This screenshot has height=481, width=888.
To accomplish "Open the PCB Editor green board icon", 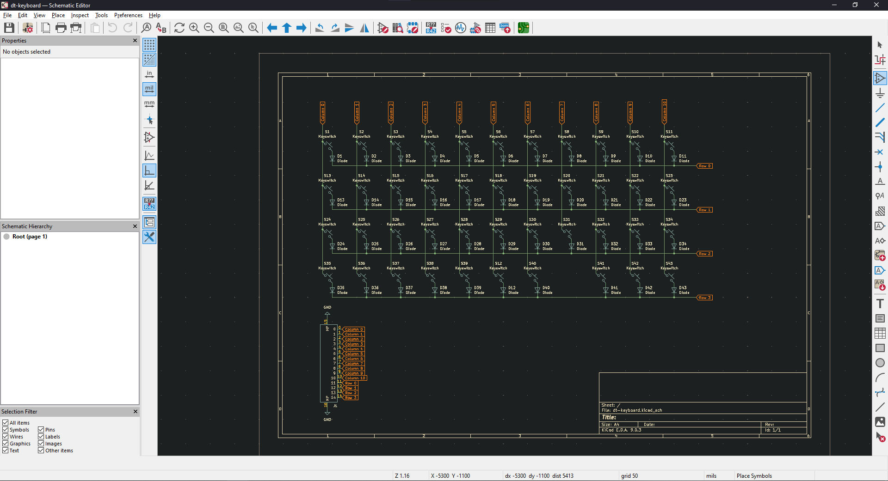I will (x=524, y=28).
